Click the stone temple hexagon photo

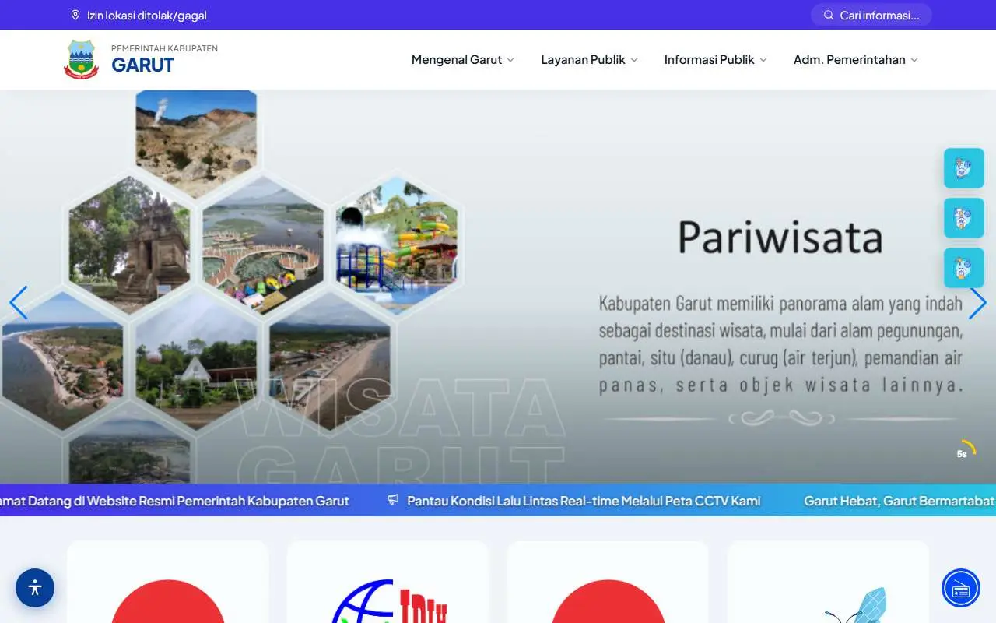coord(129,245)
